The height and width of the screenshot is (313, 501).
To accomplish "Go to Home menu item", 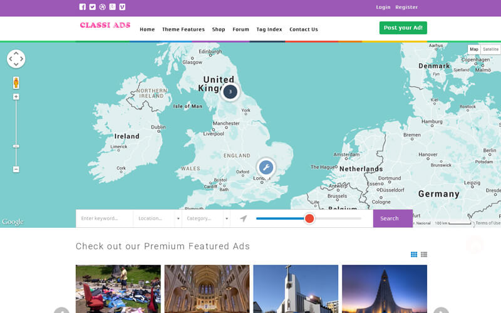I will (147, 29).
